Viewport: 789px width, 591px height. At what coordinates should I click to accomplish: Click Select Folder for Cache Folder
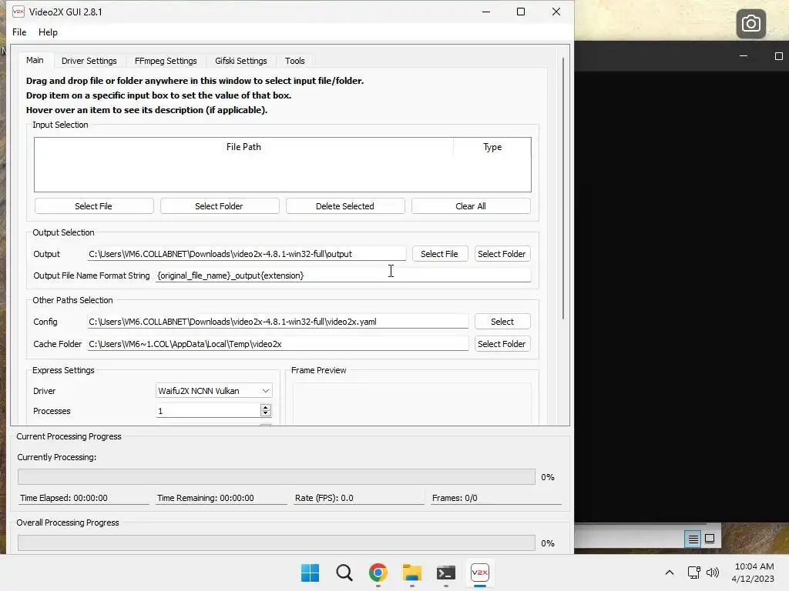pyautogui.click(x=502, y=344)
